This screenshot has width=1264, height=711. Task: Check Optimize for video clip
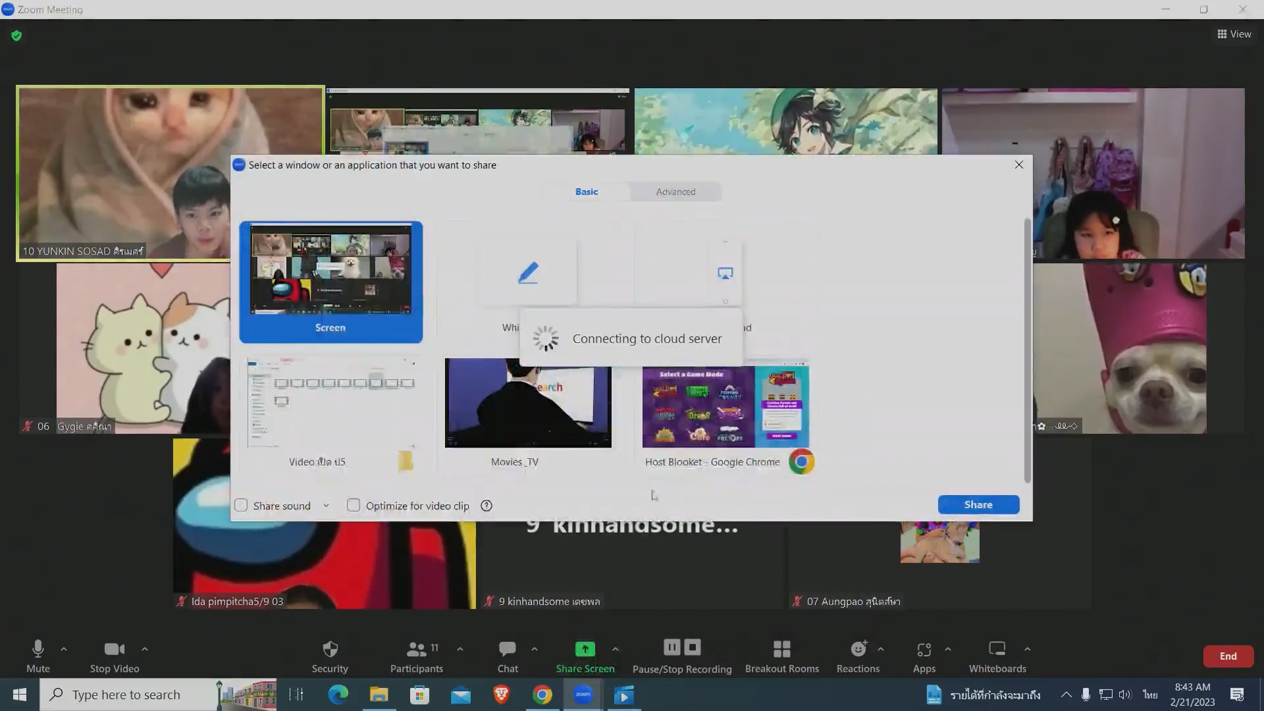click(x=354, y=506)
